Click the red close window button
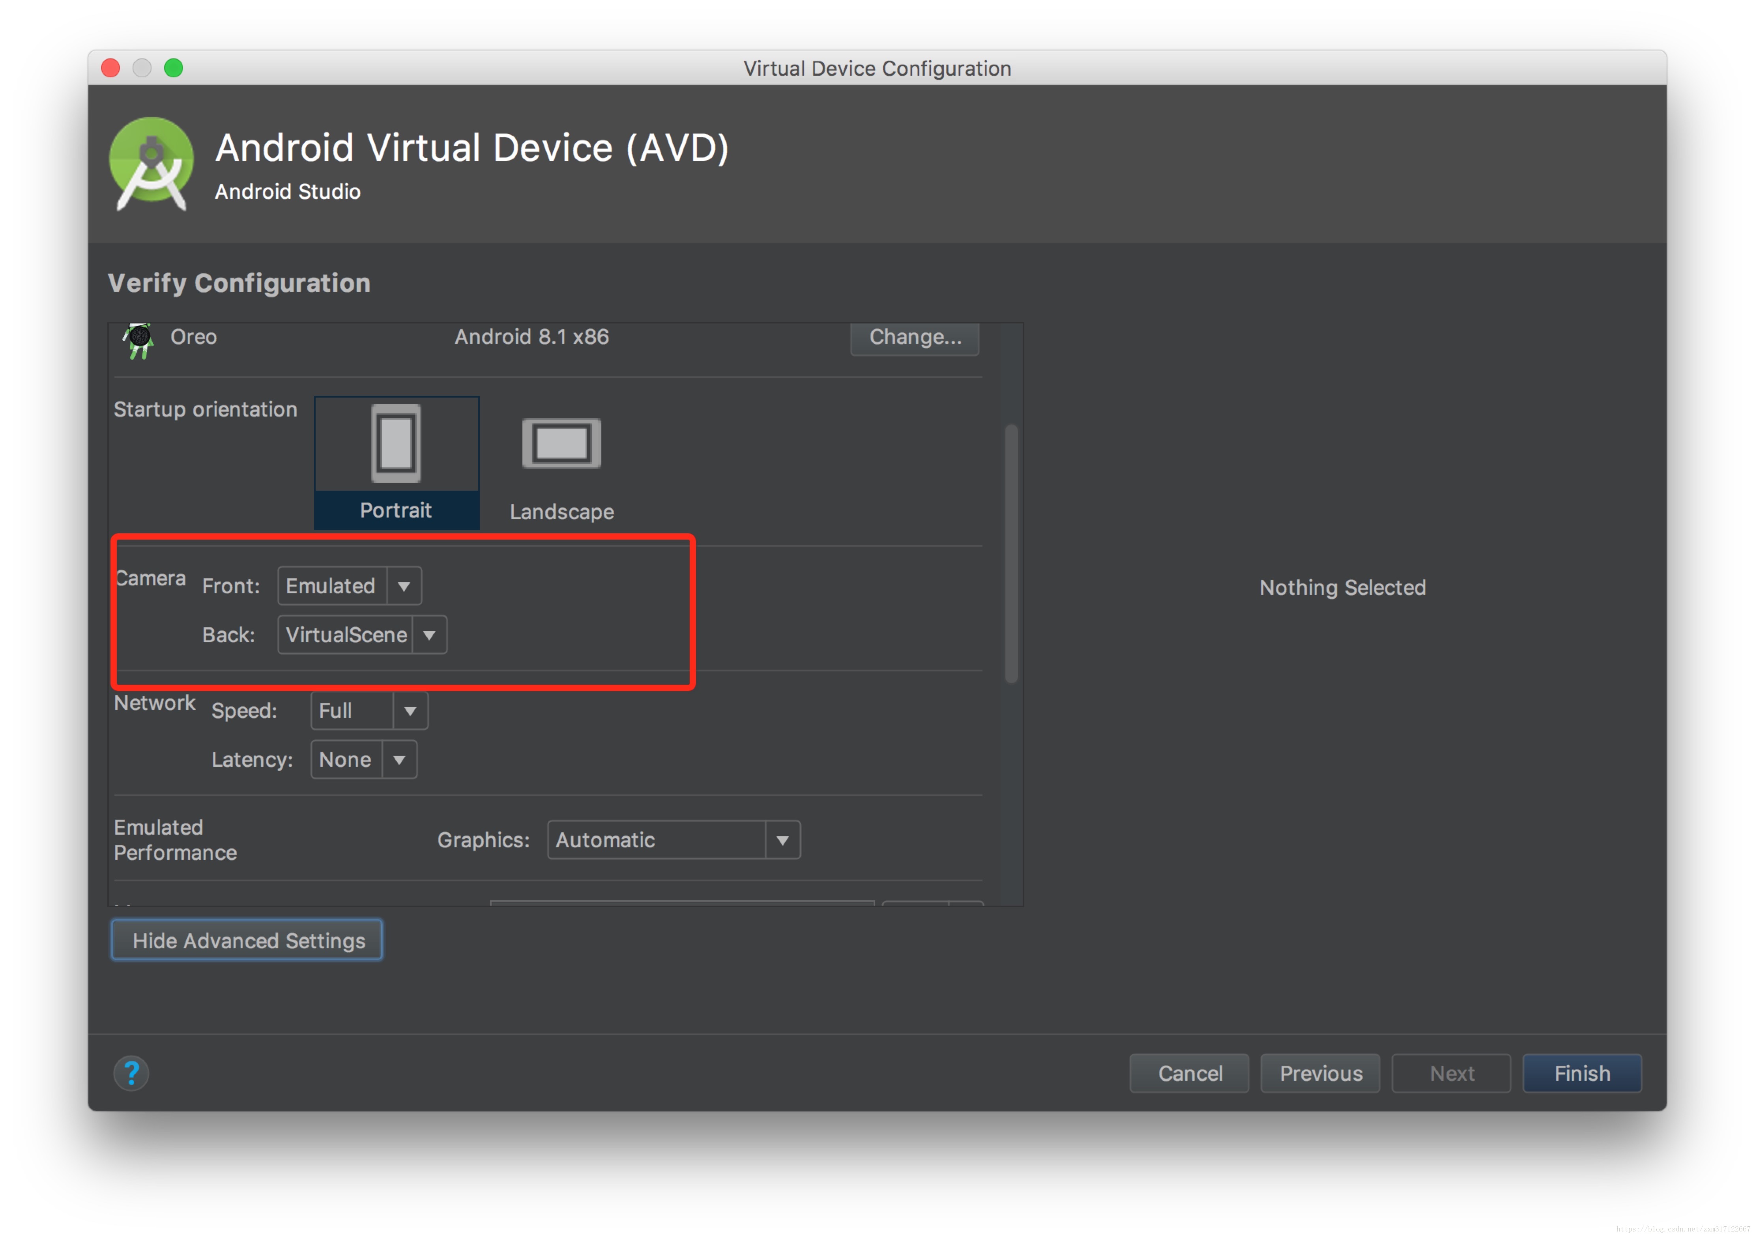Viewport: 1755px width, 1237px height. pos(111,68)
